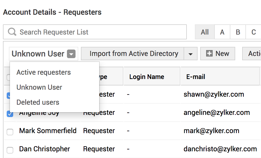Check the Mark Sommerfield row checkbox

(10, 132)
